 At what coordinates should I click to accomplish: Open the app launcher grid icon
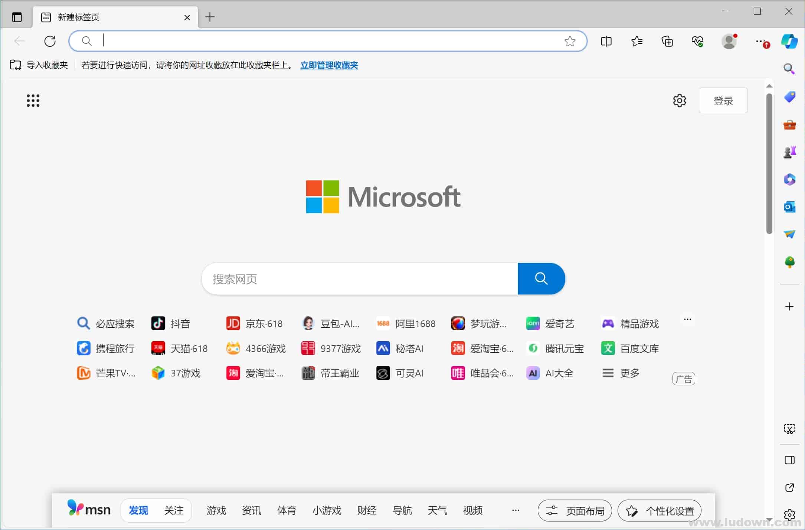pyautogui.click(x=33, y=101)
